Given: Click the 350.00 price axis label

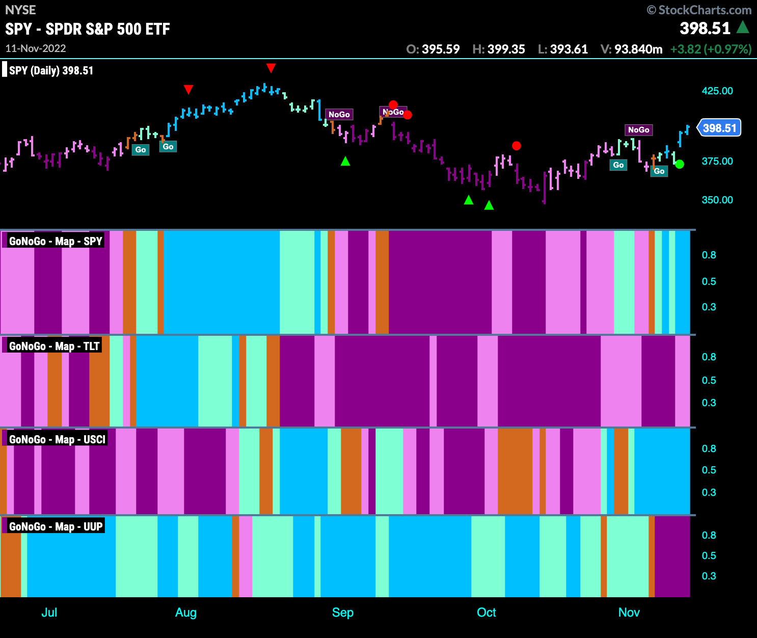Looking at the screenshot, I should pyautogui.click(x=717, y=200).
